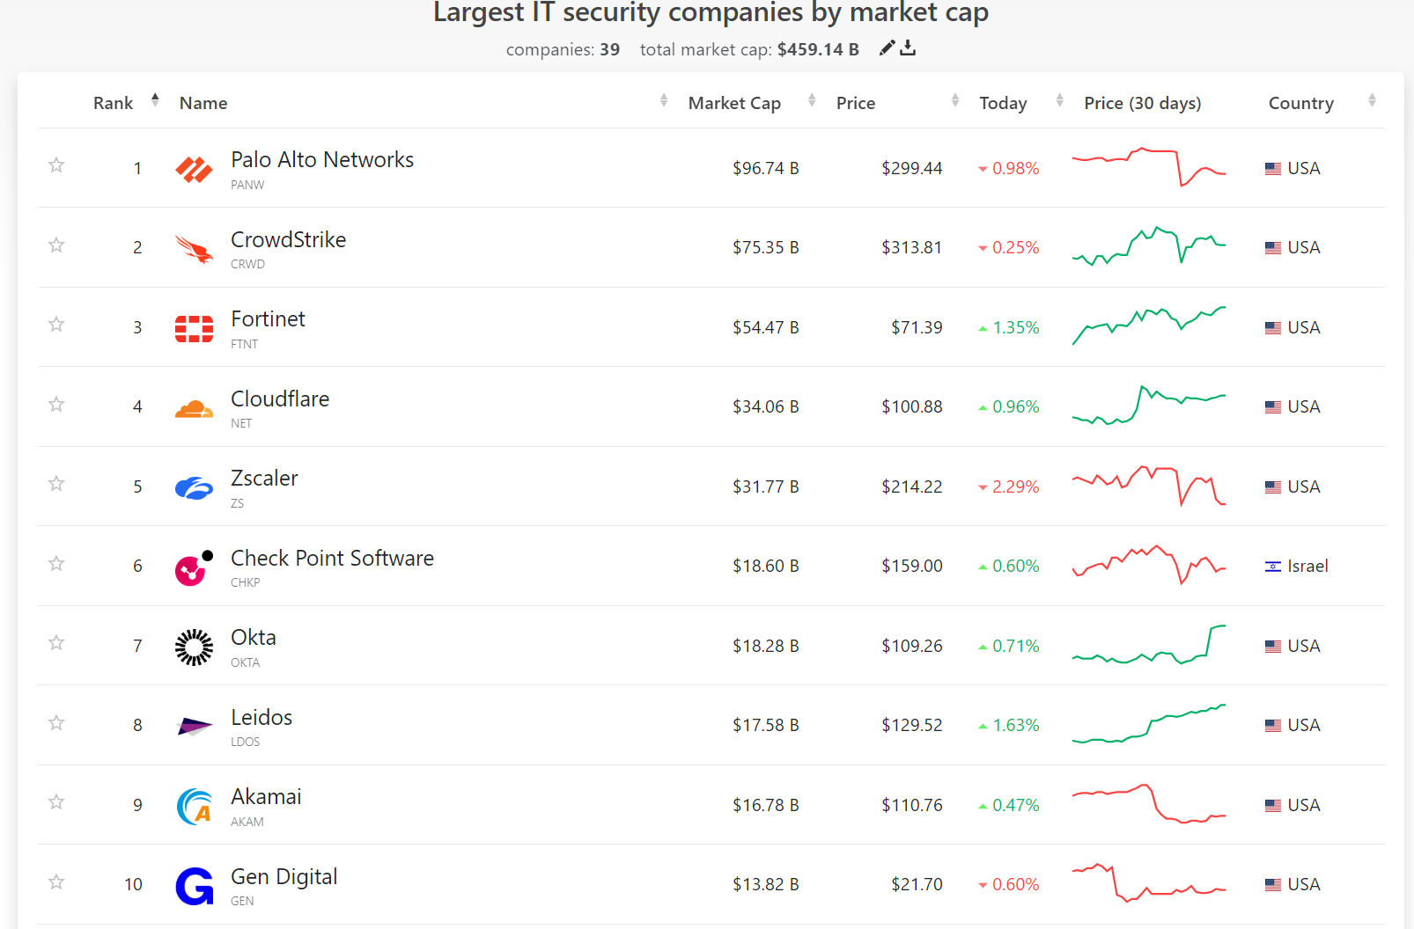1414x929 pixels.
Task: Click the $21.70 Gen Digital price
Action: pos(917,884)
